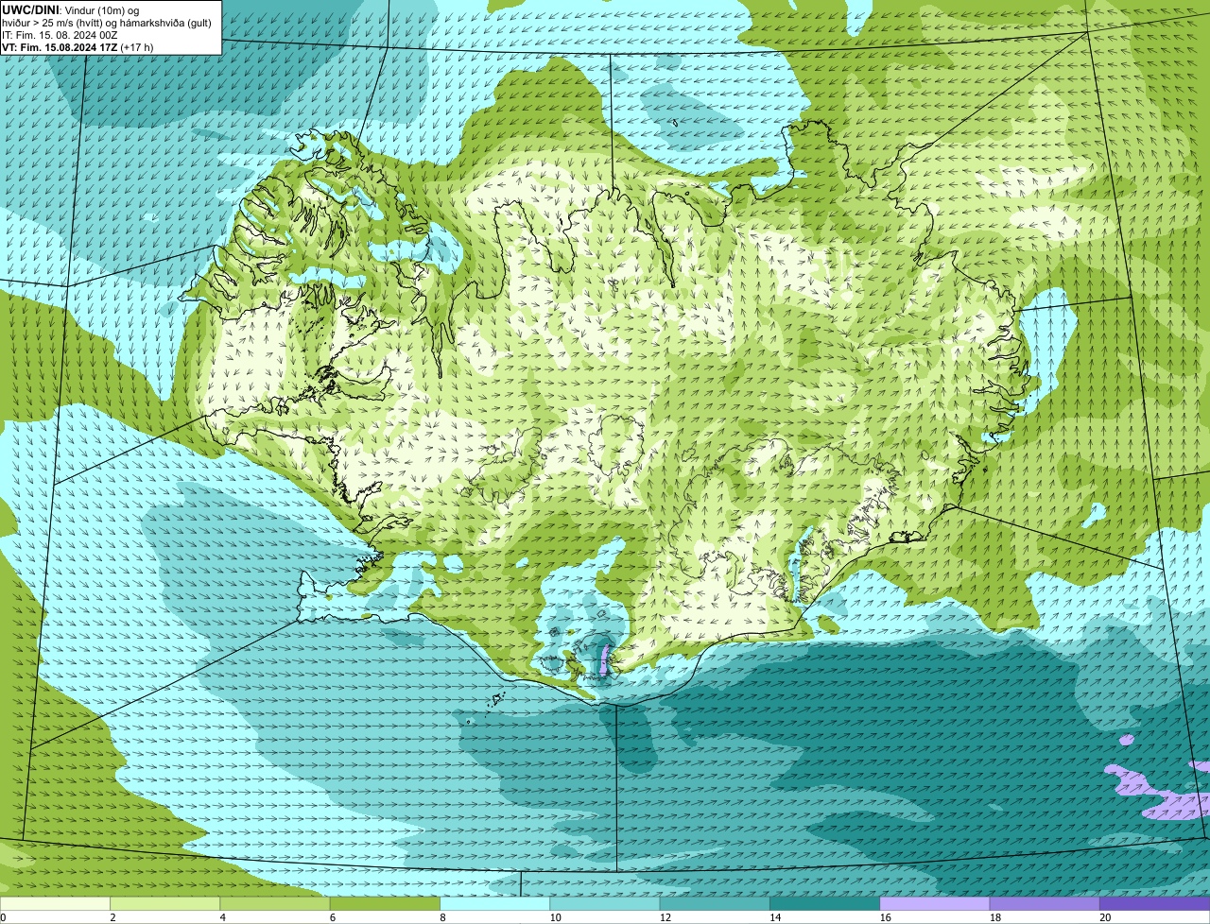
Task: Click the legend label "6"
Action: 332,917
